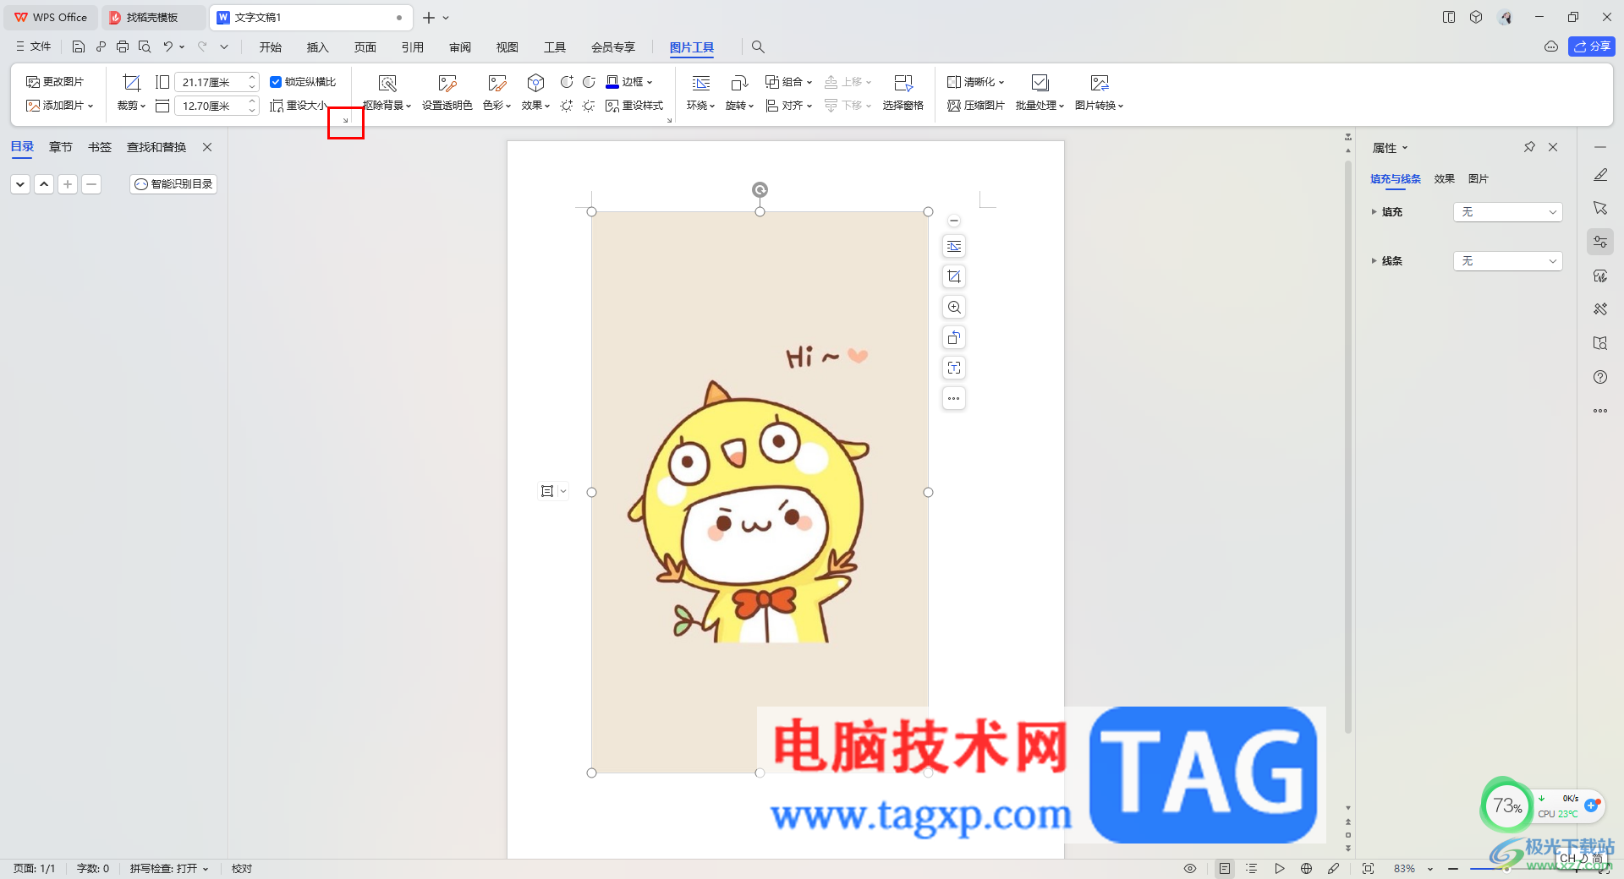Pin the Properties panel

(1529, 147)
